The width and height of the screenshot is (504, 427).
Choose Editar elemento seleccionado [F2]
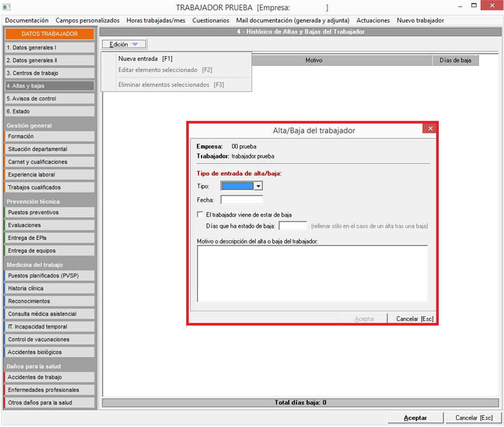pos(176,70)
